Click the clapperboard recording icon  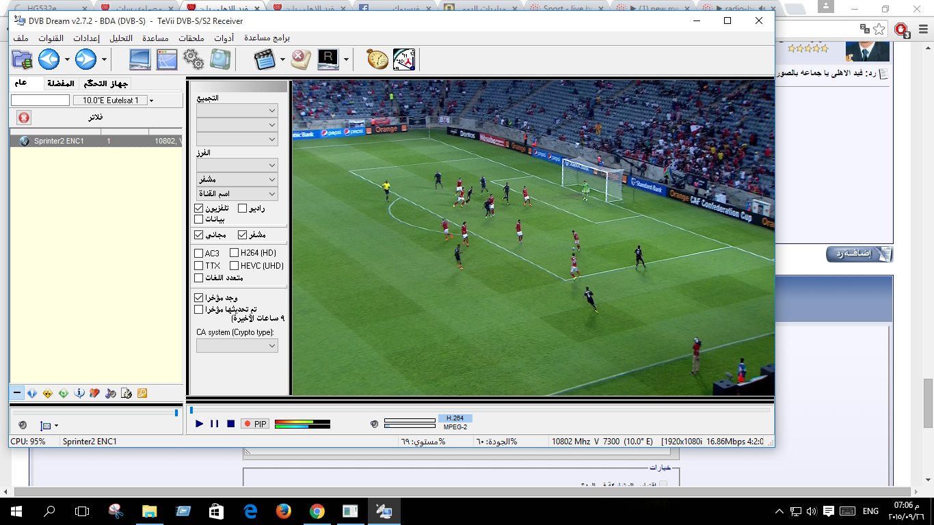(265, 59)
